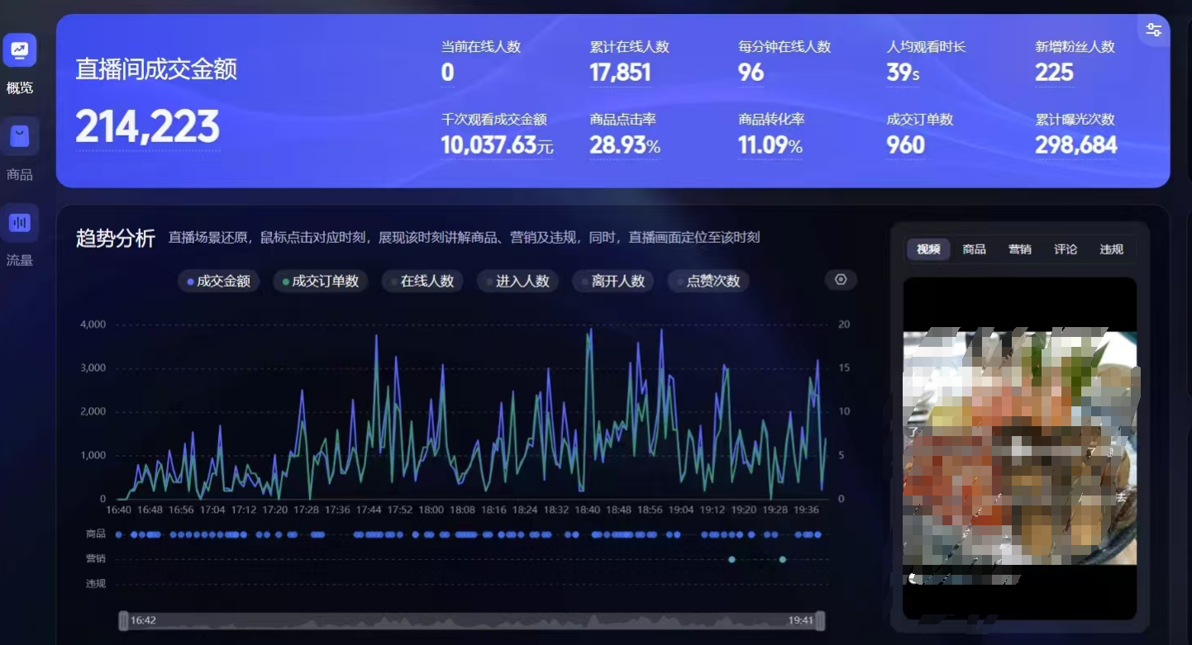1192x645 pixels.
Task: Toggle the 成交金额 legend series
Action: click(219, 282)
